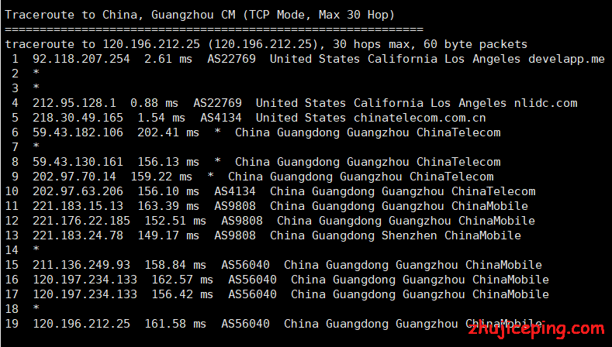Select the IP address 92.118.207.254

click(81, 59)
